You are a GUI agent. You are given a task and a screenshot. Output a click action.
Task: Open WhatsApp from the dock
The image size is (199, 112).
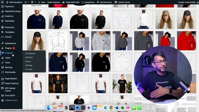click(140, 108)
